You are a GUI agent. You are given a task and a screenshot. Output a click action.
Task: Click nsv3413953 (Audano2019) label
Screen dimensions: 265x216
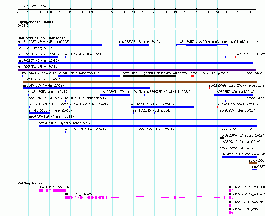[x=48, y=92]
